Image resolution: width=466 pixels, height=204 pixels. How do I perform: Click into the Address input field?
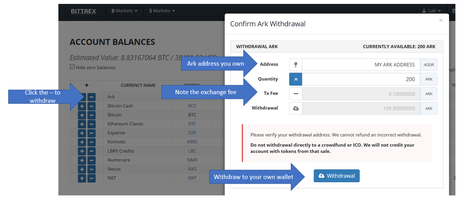click(x=361, y=64)
